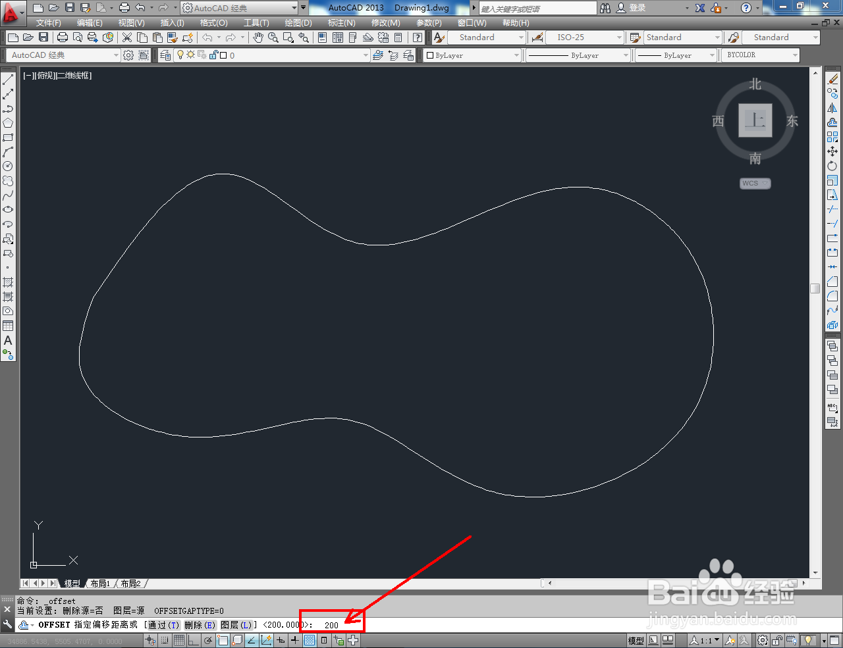The width and height of the screenshot is (843, 648).
Task: Select the Spline tool in draw toolbar
Action: pyautogui.click(x=8, y=195)
